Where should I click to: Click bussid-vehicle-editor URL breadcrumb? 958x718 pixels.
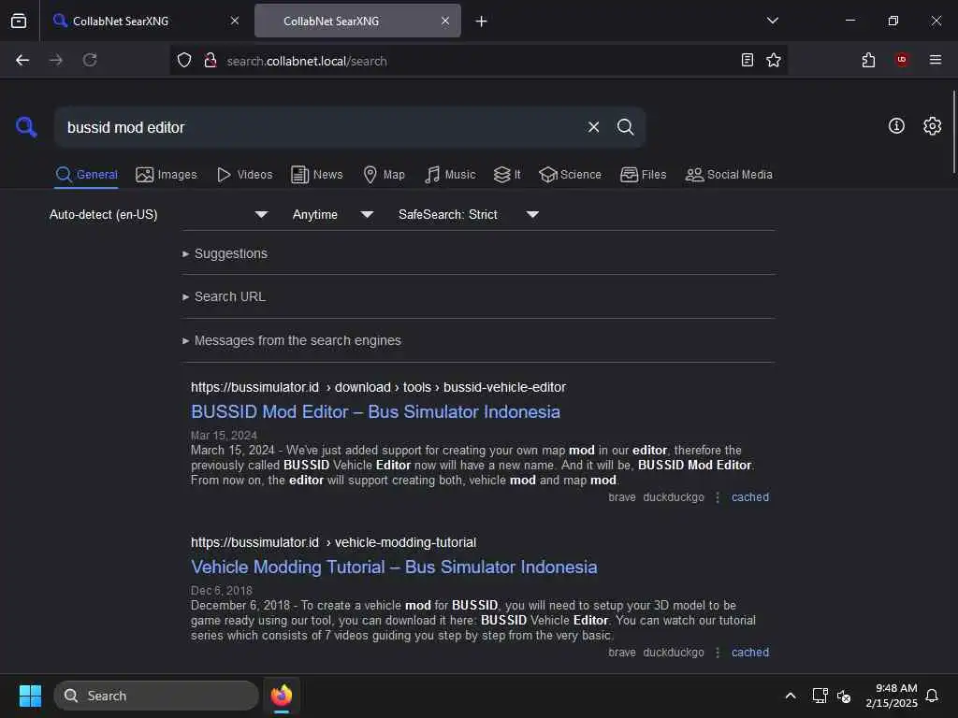coord(504,387)
